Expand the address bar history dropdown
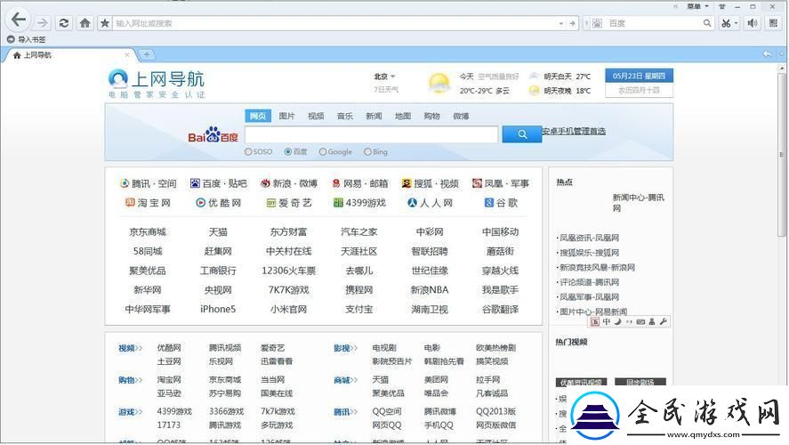The height and width of the screenshot is (445, 789). pyautogui.click(x=561, y=23)
